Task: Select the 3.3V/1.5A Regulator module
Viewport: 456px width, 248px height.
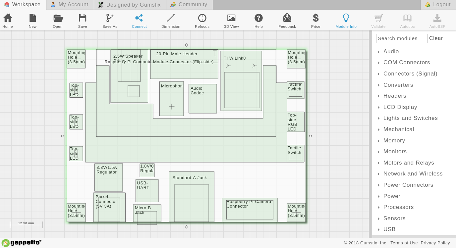Action: [x=109, y=177]
